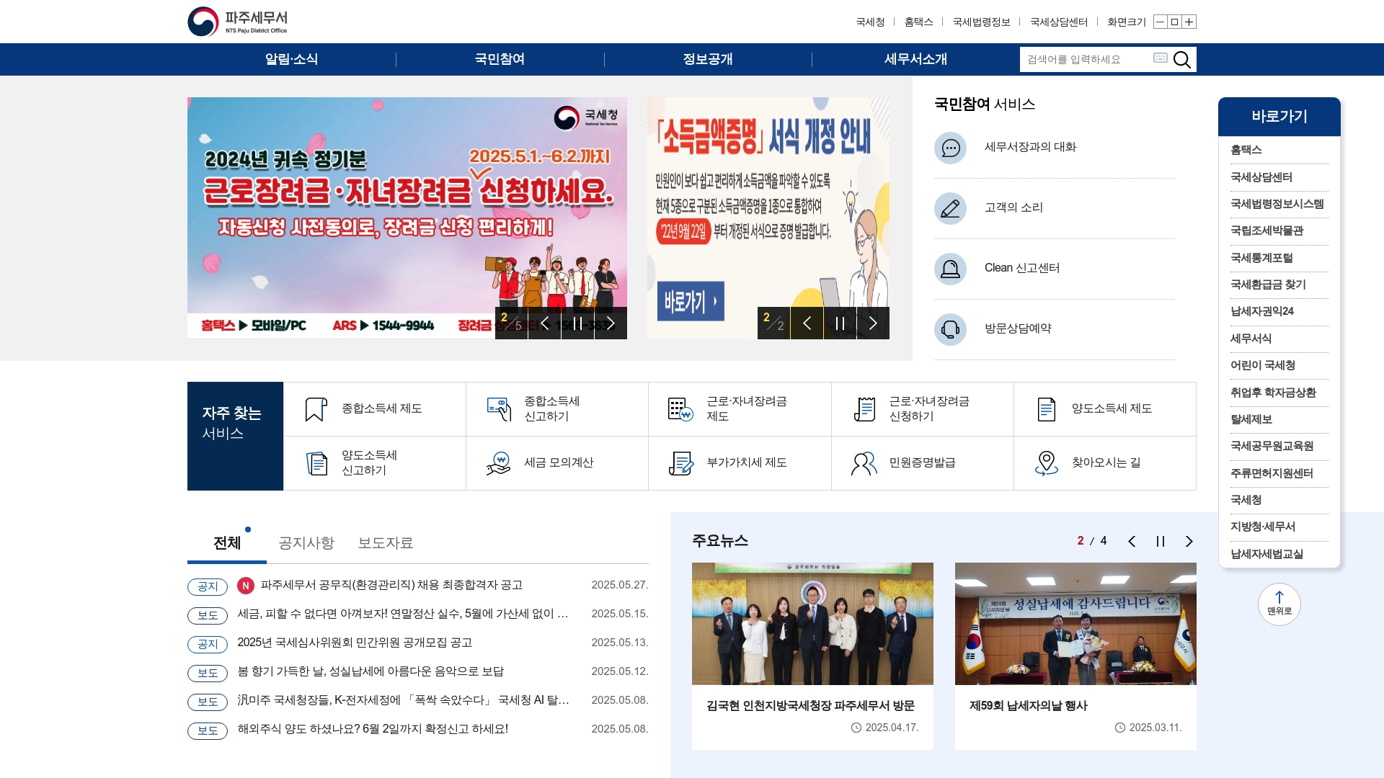Switch to the 공지사항 tab

click(x=306, y=542)
